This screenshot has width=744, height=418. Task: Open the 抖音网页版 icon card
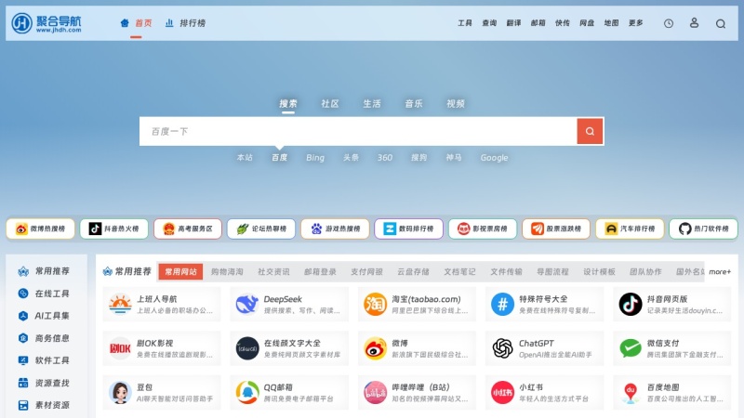point(671,305)
